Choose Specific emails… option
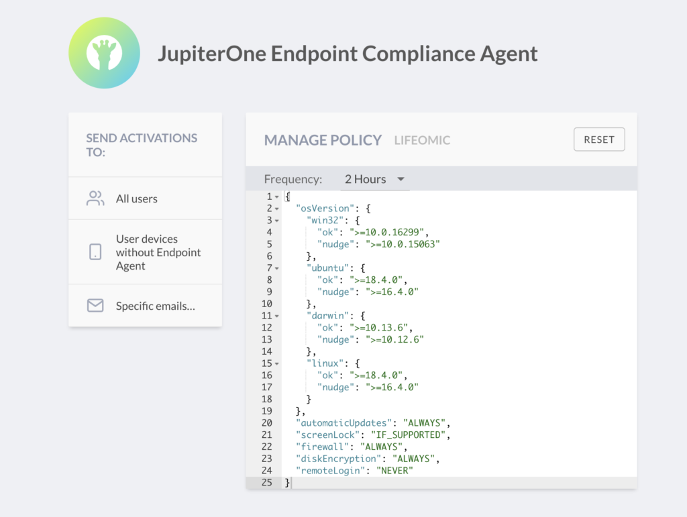The image size is (687, 517). pos(156,306)
